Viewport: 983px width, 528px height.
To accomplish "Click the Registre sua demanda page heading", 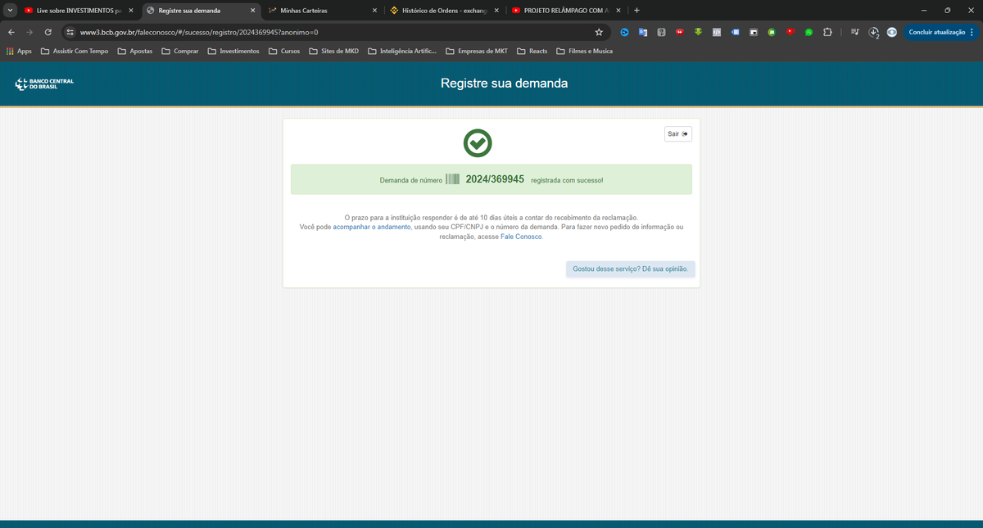I will pos(504,83).
